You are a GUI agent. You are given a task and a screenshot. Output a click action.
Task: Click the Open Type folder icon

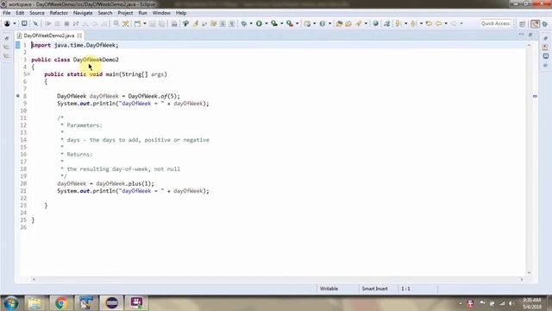[339, 23]
